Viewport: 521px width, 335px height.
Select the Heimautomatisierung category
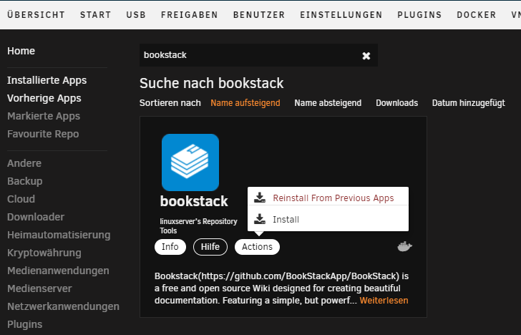(59, 235)
